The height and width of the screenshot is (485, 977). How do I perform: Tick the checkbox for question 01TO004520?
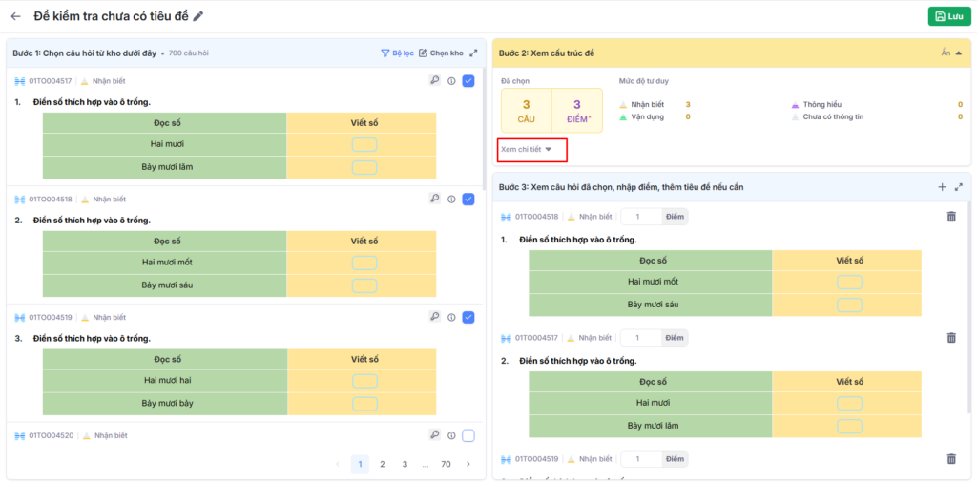468,435
